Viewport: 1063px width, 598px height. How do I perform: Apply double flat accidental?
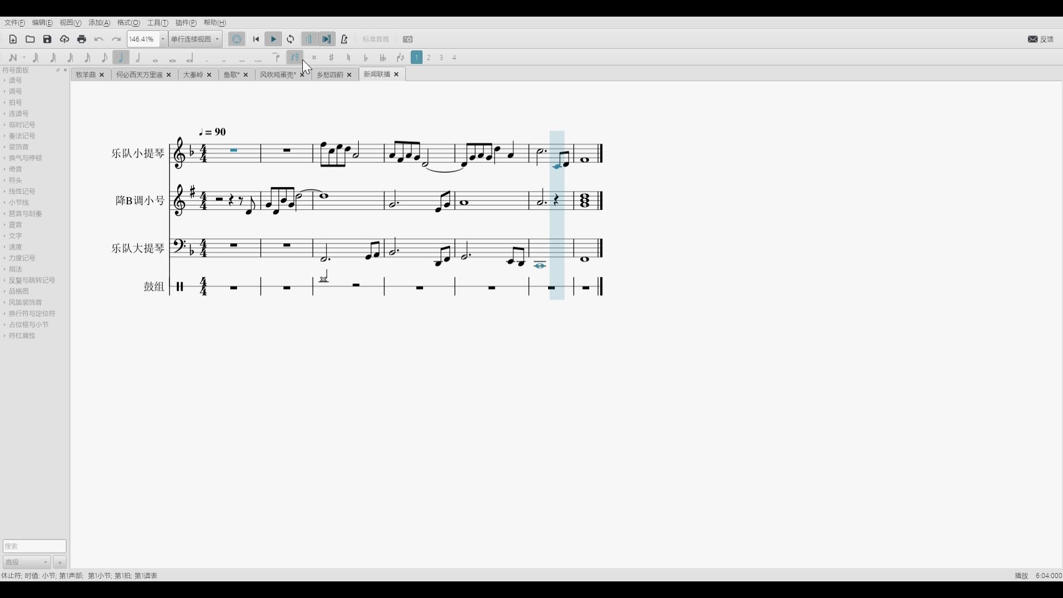(383, 58)
